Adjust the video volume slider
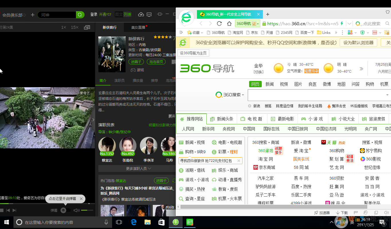The height and width of the screenshot is (229, 391). (x=86, y=210)
